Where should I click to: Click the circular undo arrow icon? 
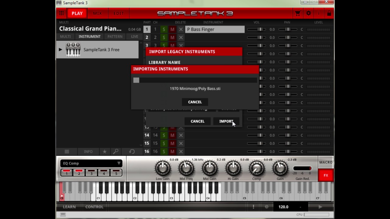pyautogui.click(x=132, y=151)
